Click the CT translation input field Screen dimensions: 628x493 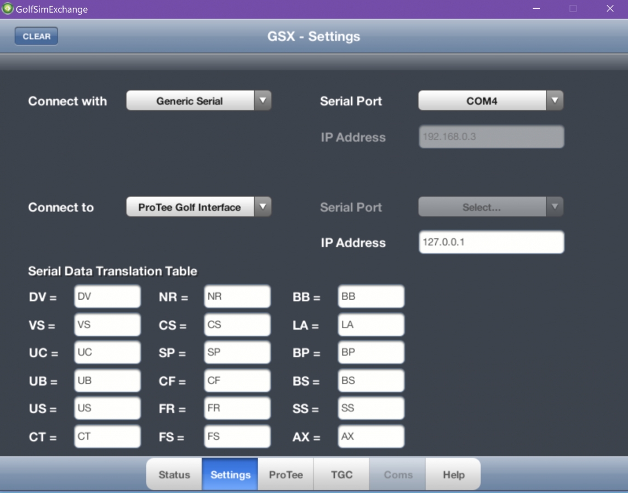(x=107, y=437)
